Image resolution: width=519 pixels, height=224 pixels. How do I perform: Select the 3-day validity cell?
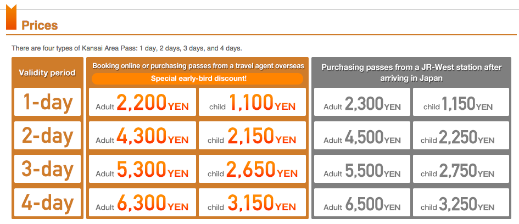click(48, 169)
